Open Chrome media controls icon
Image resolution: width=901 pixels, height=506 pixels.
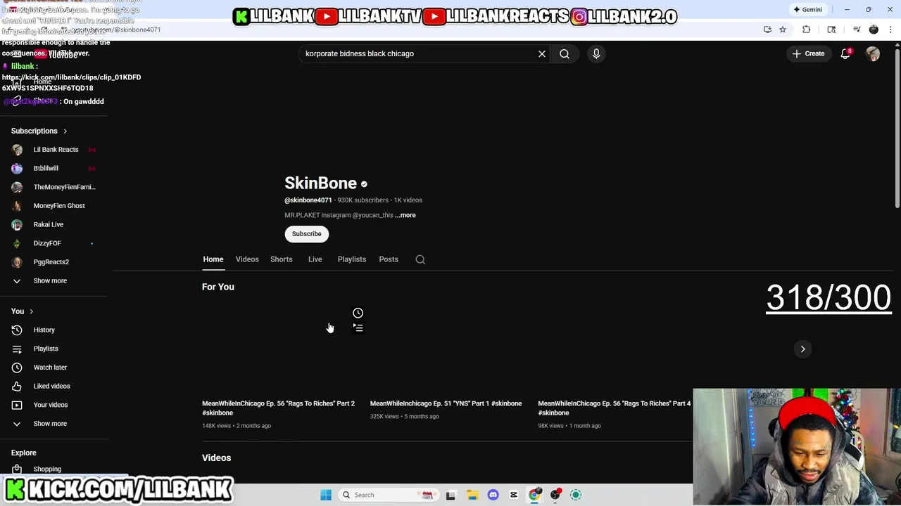(x=857, y=30)
